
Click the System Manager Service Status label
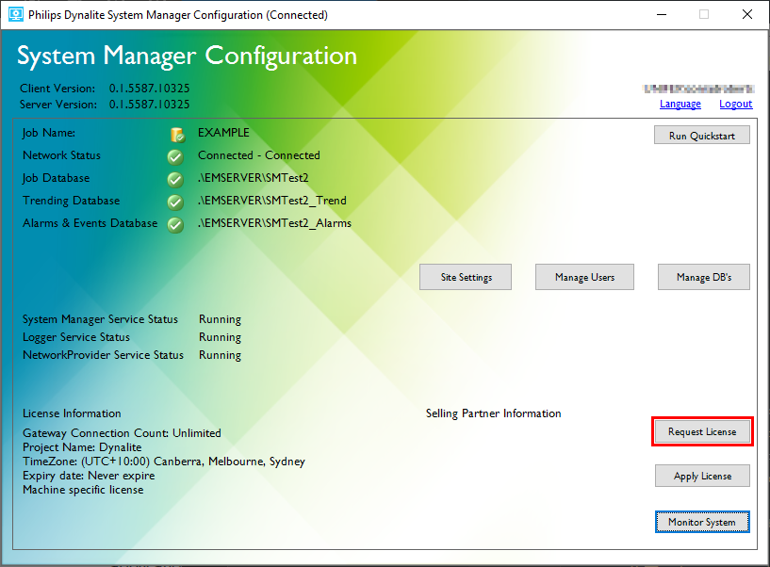[x=100, y=319]
